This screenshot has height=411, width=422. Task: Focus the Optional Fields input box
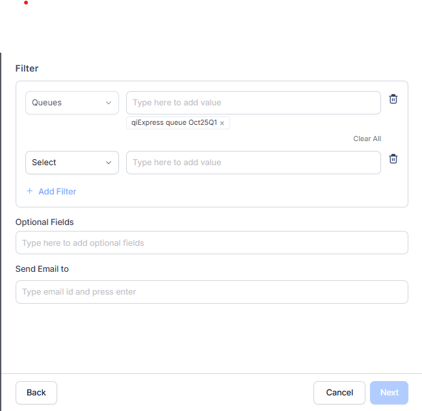pos(211,243)
